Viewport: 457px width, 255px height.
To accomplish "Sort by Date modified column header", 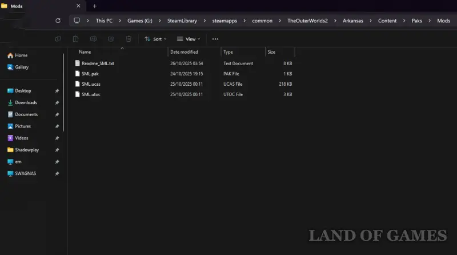I will [184, 52].
